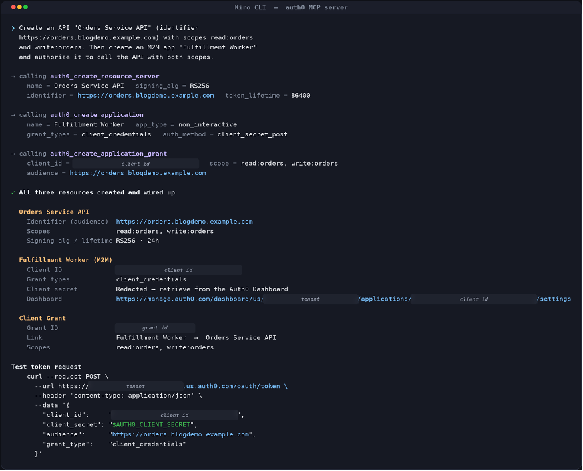
Task: Click 'Grant types' value client_credentials under Fulfillment Worker
Action: (x=151, y=279)
